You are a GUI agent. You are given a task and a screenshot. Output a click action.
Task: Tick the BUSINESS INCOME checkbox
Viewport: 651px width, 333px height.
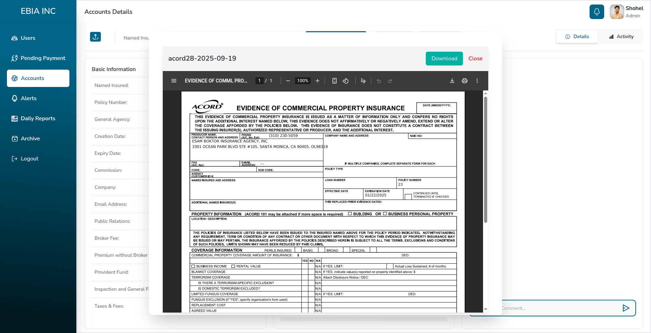point(193,266)
